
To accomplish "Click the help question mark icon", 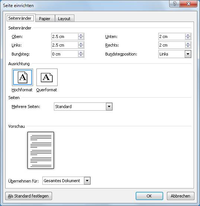I will 175,4.
